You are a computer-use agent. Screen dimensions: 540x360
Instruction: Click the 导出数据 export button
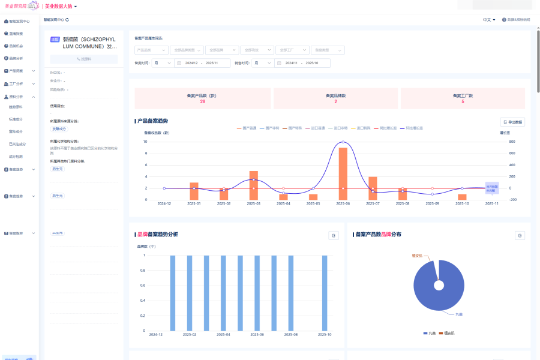click(512, 122)
